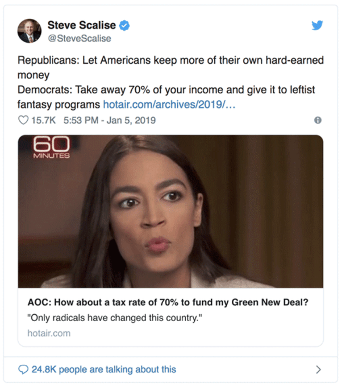Open '24.8K people are talking about this'
The image size is (342, 386).
104,369
